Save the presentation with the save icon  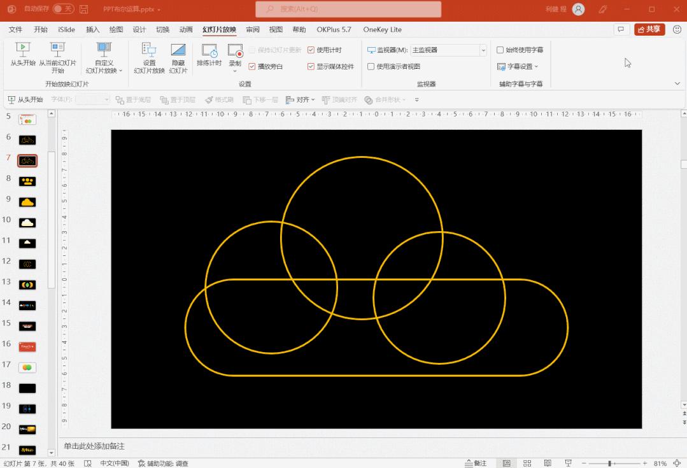click(x=84, y=10)
